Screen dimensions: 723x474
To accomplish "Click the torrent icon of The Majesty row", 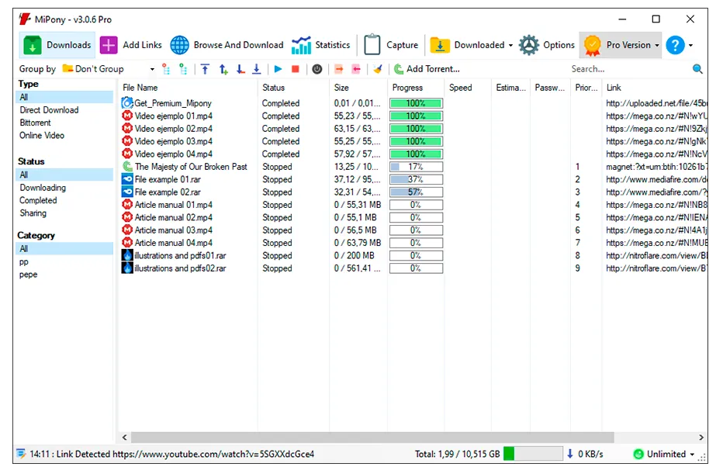I will (x=127, y=167).
